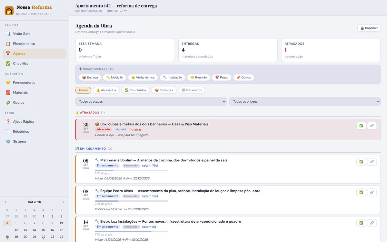387x242 pixels.
Task: Select day 15 in the October calendar
Action: (43, 230)
